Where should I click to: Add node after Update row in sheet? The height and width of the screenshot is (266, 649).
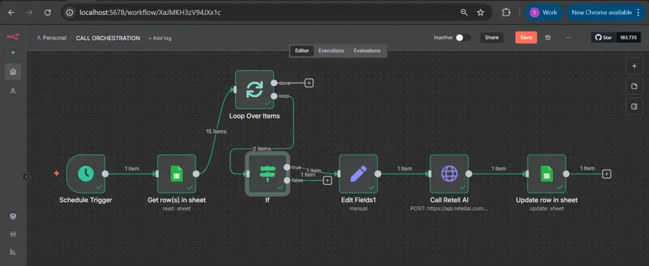click(606, 174)
